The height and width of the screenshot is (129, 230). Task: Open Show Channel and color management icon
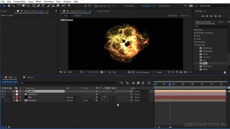[x=110, y=72]
